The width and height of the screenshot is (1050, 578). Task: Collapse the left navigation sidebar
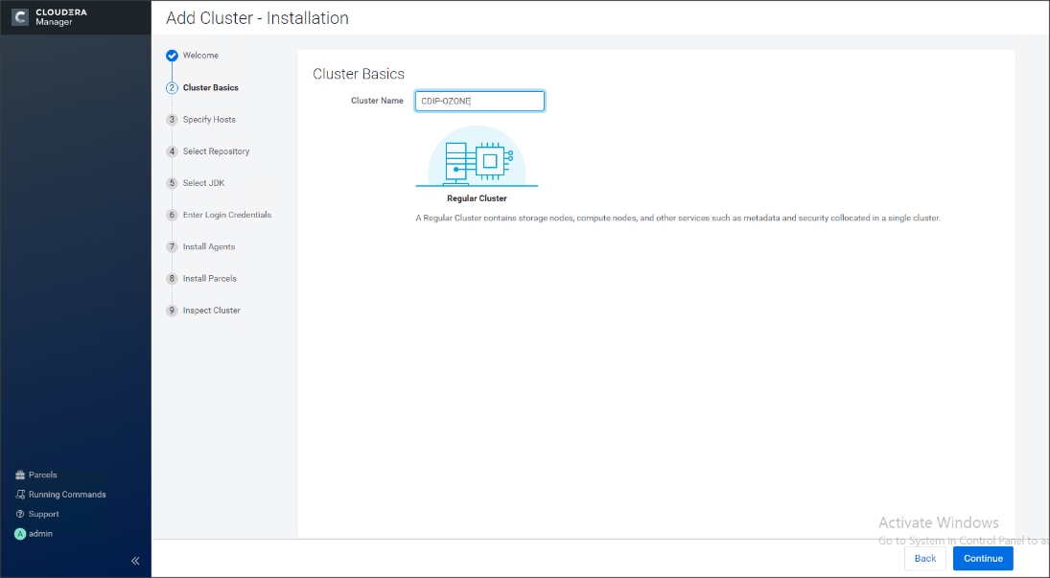click(135, 560)
